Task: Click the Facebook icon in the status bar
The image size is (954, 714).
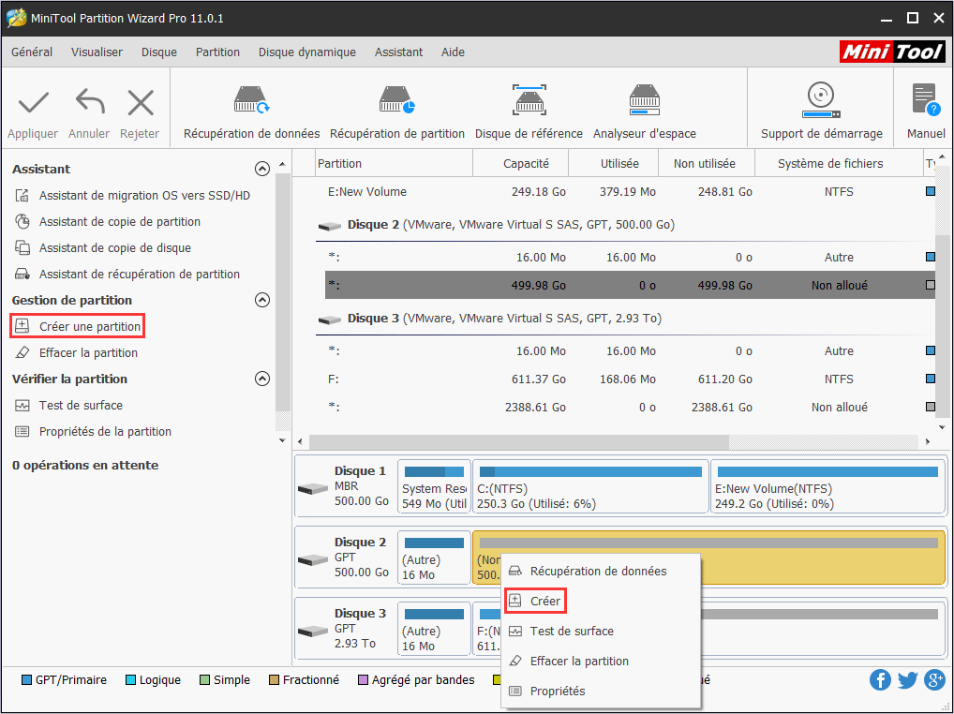Action: click(x=880, y=679)
